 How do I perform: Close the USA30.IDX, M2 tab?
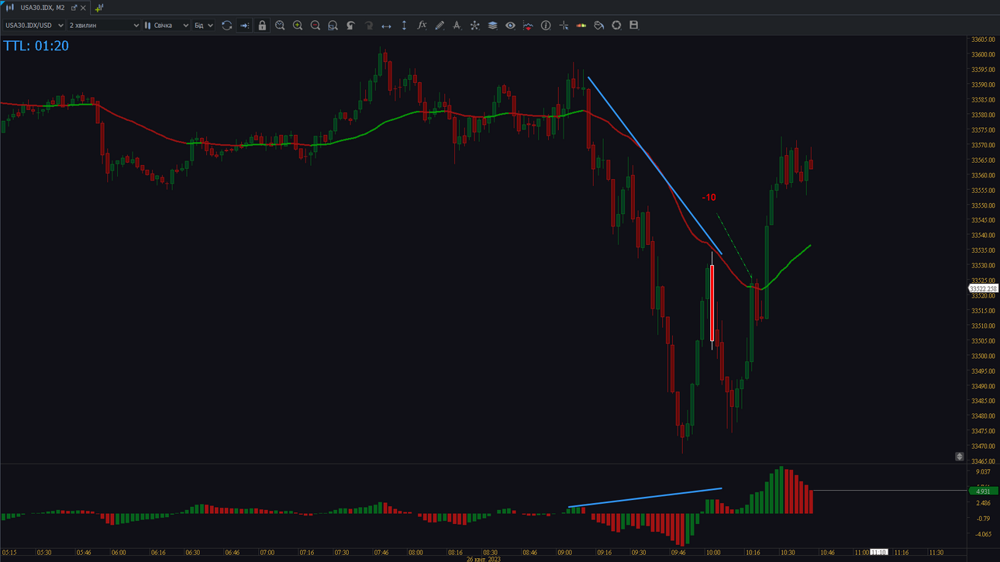pos(83,8)
